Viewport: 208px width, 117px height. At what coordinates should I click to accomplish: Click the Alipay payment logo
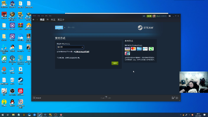[x=145, y=49]
